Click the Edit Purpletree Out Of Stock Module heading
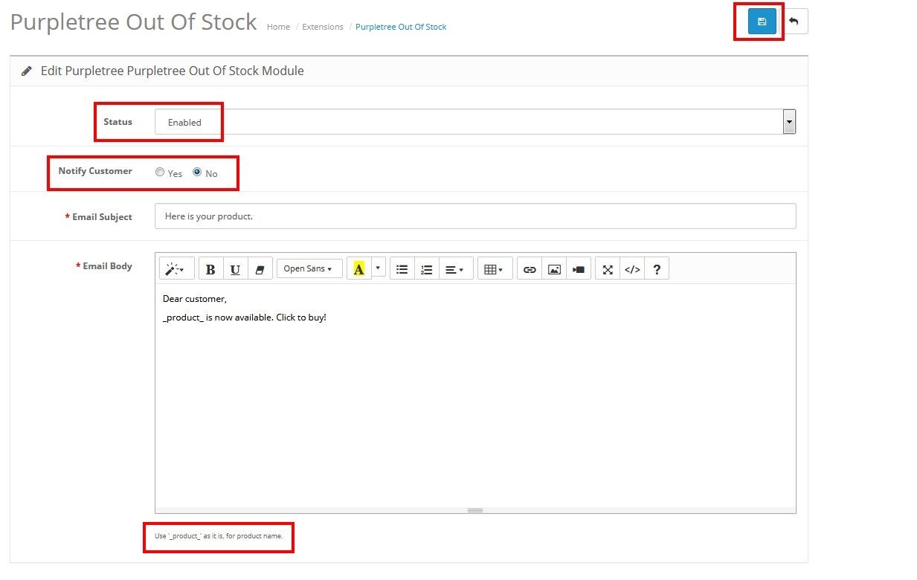The image size is (917, 580). (x=172, y=71)
